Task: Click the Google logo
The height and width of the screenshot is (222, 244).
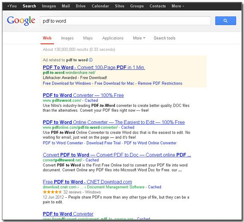Action: 21,21
